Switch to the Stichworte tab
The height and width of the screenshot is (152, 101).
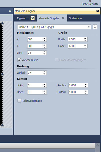click(x=75, y=18)
